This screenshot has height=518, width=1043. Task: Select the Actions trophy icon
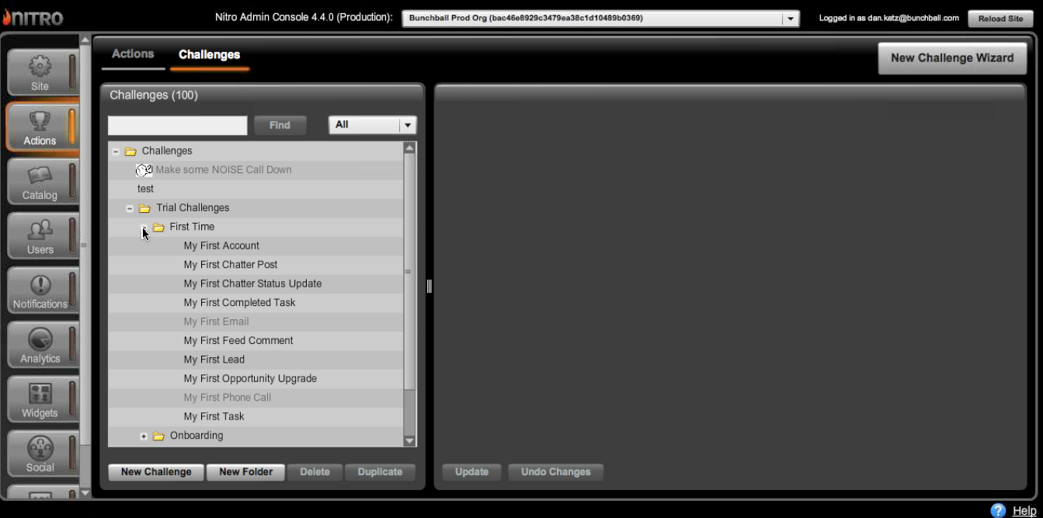[x=40, y=122]
